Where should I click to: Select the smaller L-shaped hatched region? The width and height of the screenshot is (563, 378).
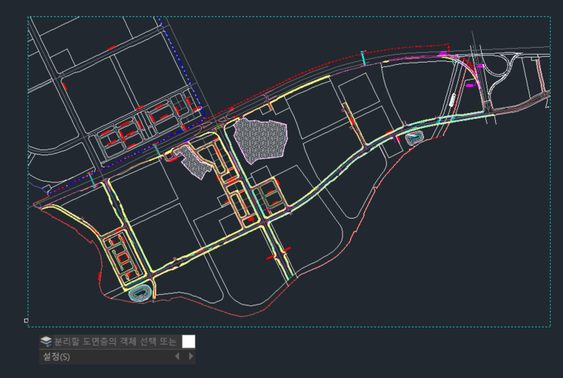tap(194, 162)
